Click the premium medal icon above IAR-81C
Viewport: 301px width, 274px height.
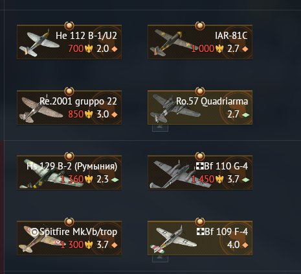(200, 26)
